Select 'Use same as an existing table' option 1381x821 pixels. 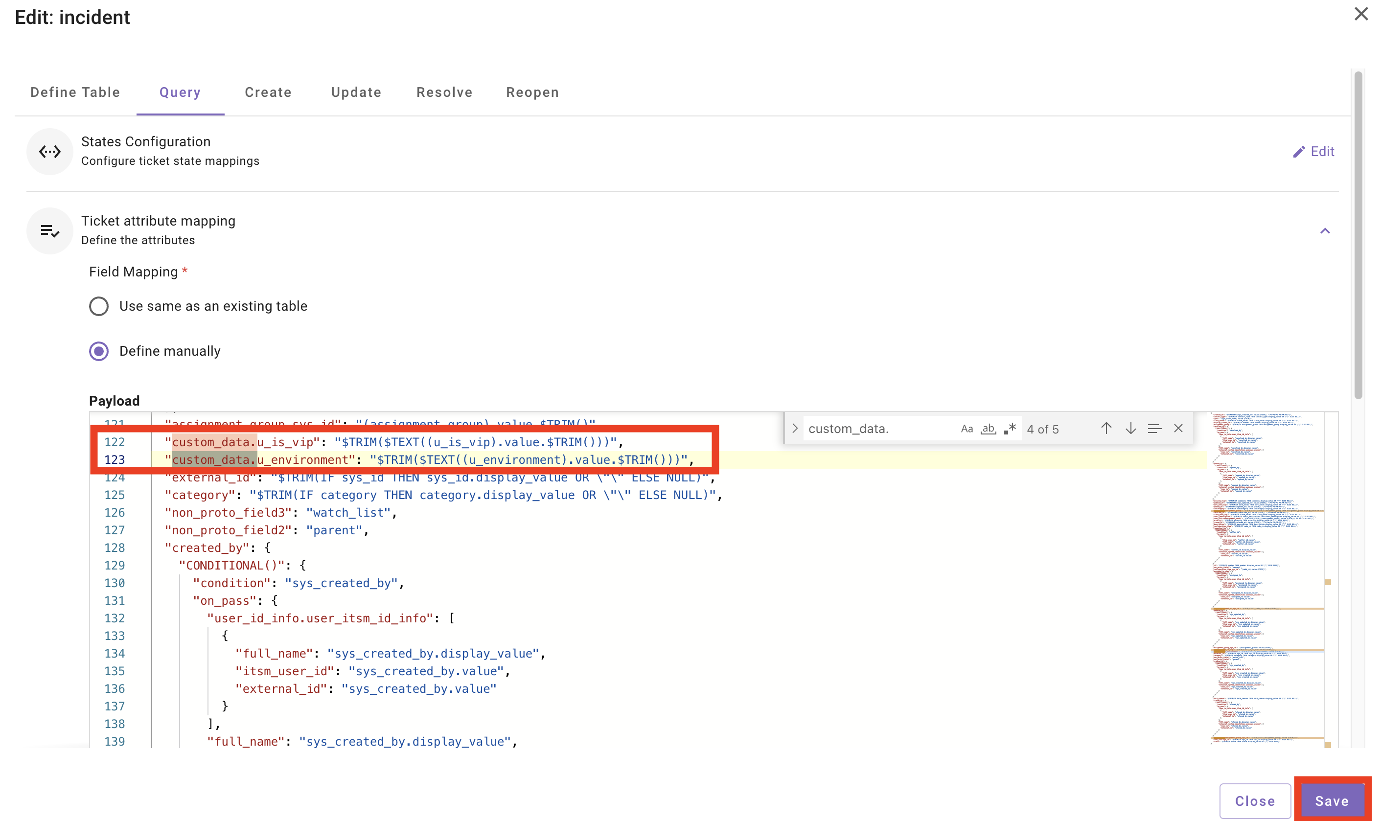click(99, 306)
